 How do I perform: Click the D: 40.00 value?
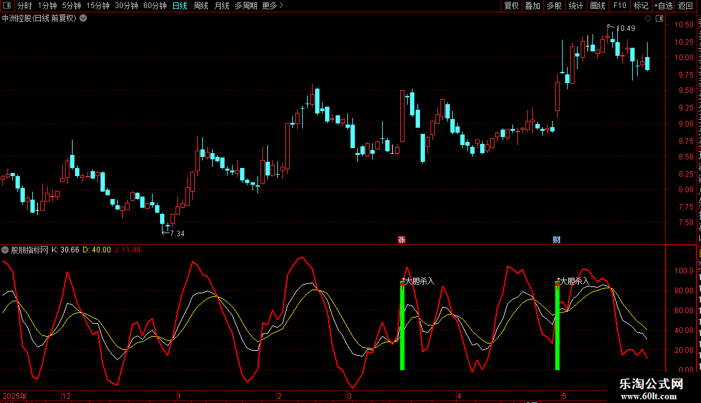[97, 250]
